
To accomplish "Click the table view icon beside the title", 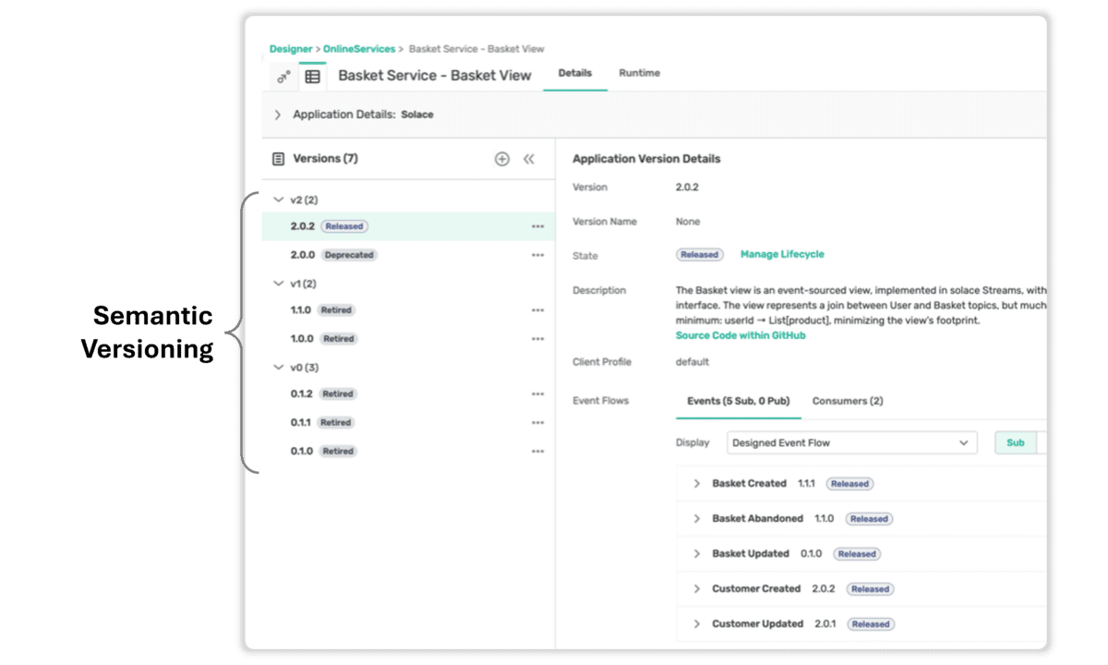I will 314,76.
